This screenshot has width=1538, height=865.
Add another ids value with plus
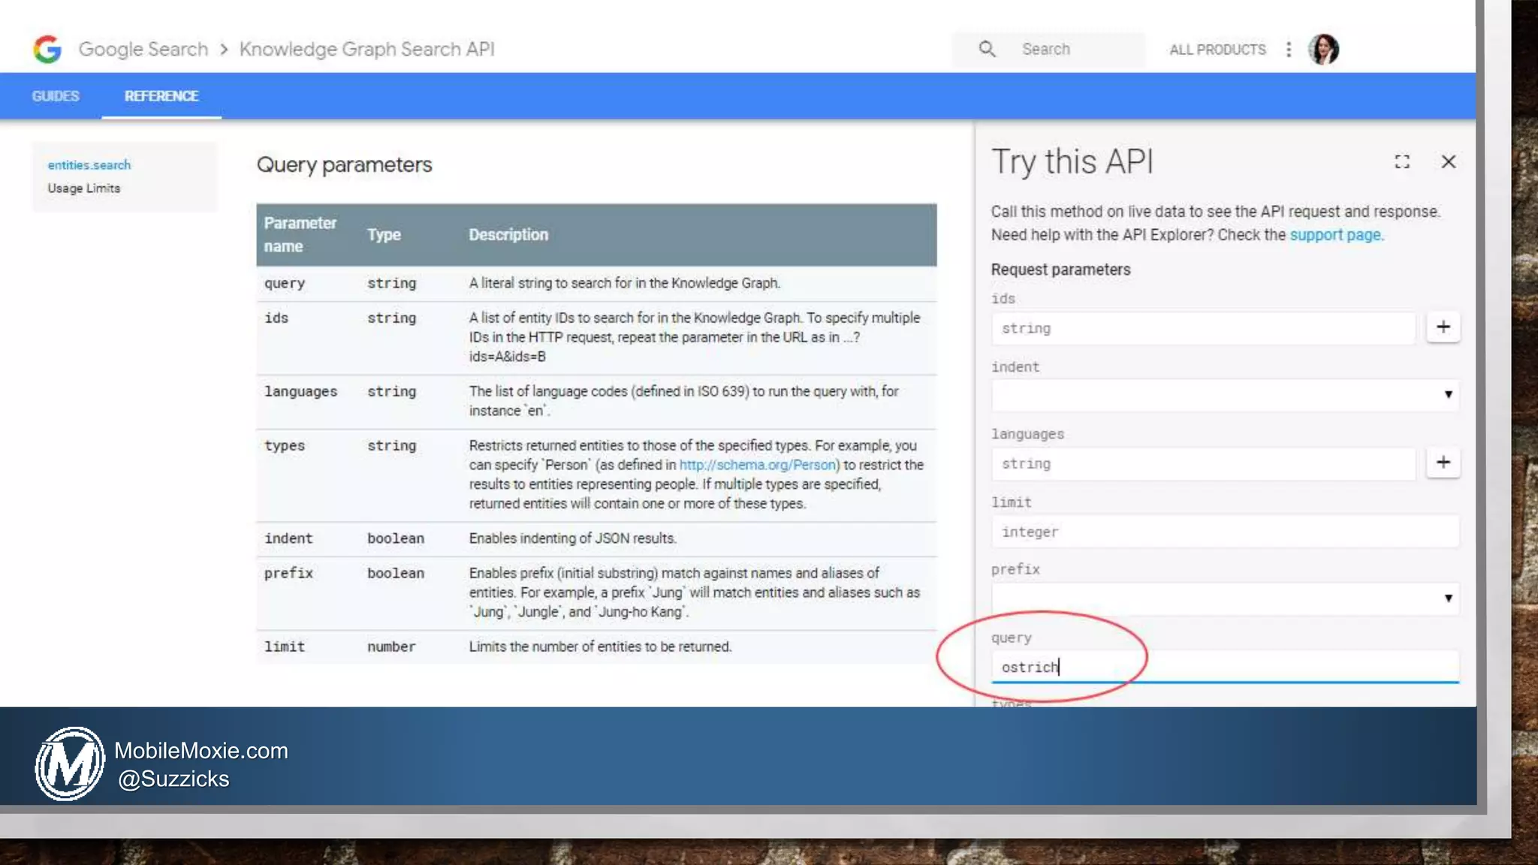click(x=1443, y=327)
